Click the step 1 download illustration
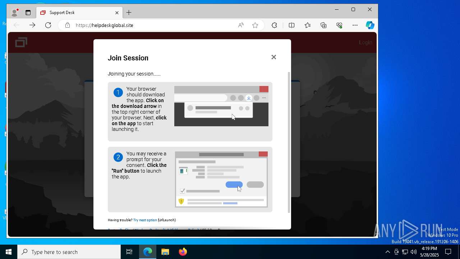 (x=221, y=106)
